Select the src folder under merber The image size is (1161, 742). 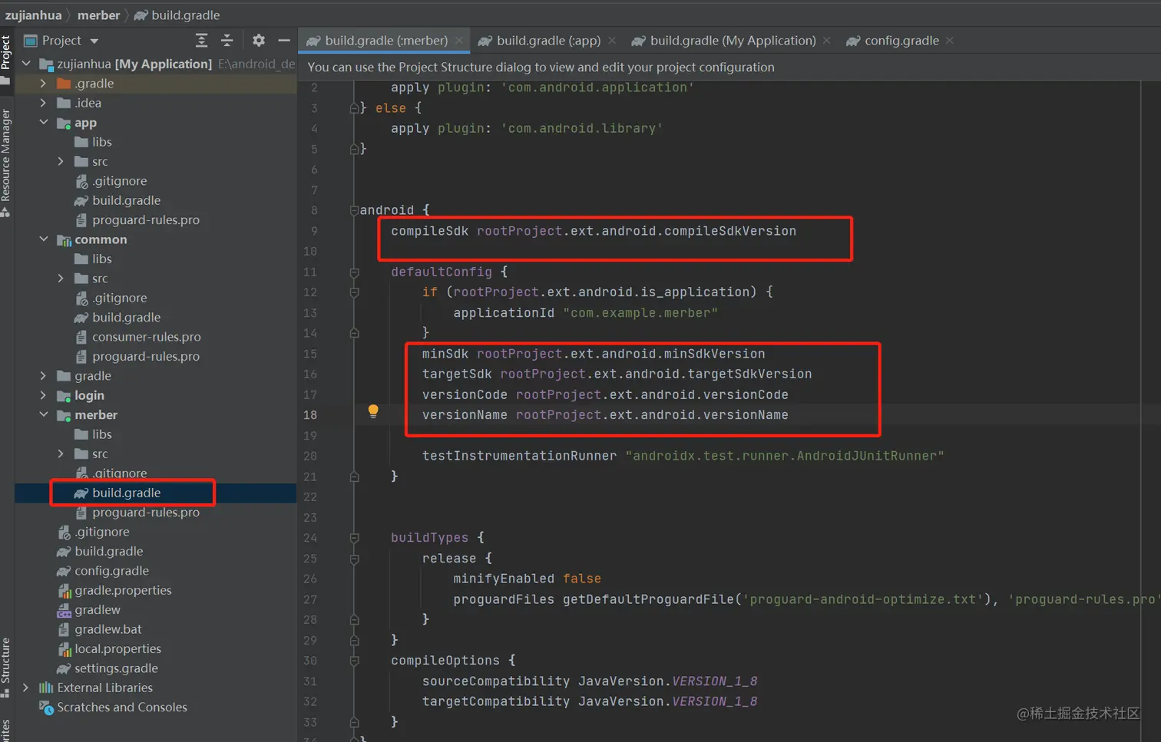click(x=100, y=454)
